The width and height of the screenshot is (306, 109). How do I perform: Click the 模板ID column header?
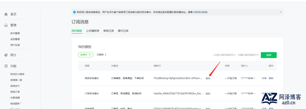click(x=157, y=66)
